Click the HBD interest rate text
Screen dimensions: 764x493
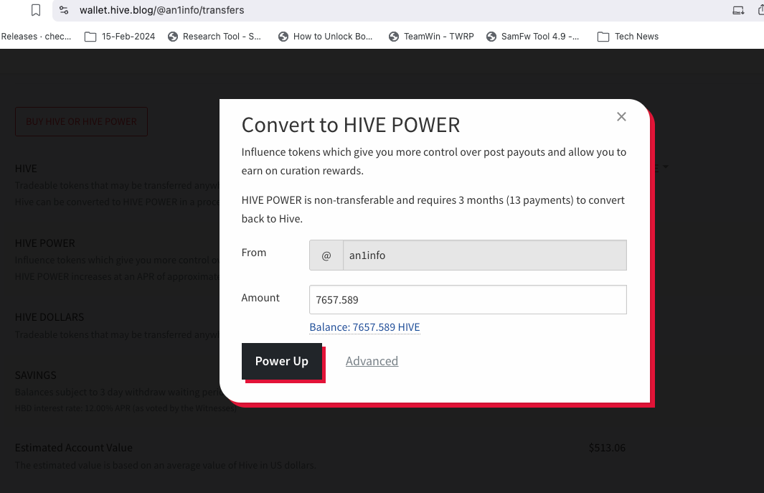[x=126, y=408]
